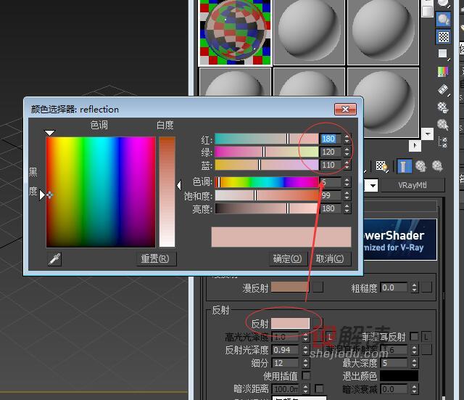Select the top-right gray sphere sample slot
Viewport: 464px width, 400px height.
pyautogui.click(x=383, y=32)
